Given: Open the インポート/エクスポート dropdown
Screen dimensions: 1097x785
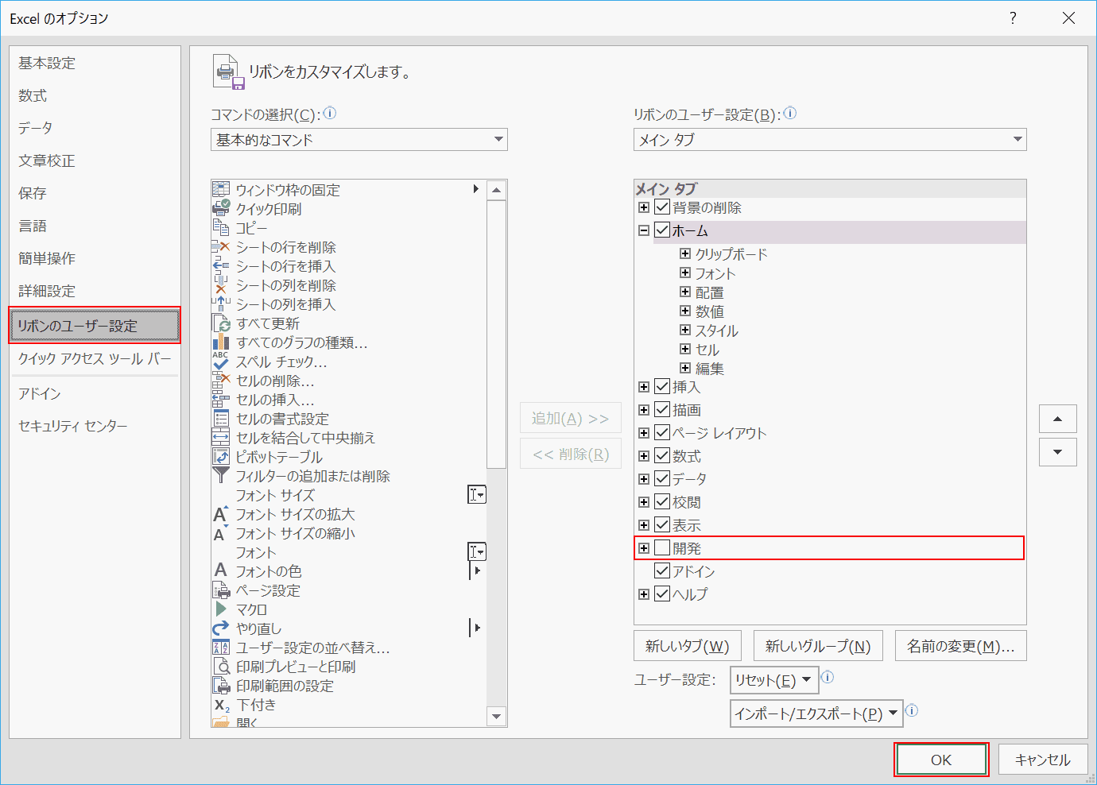Looking at the screenshot, I should (x=816, y=713).
